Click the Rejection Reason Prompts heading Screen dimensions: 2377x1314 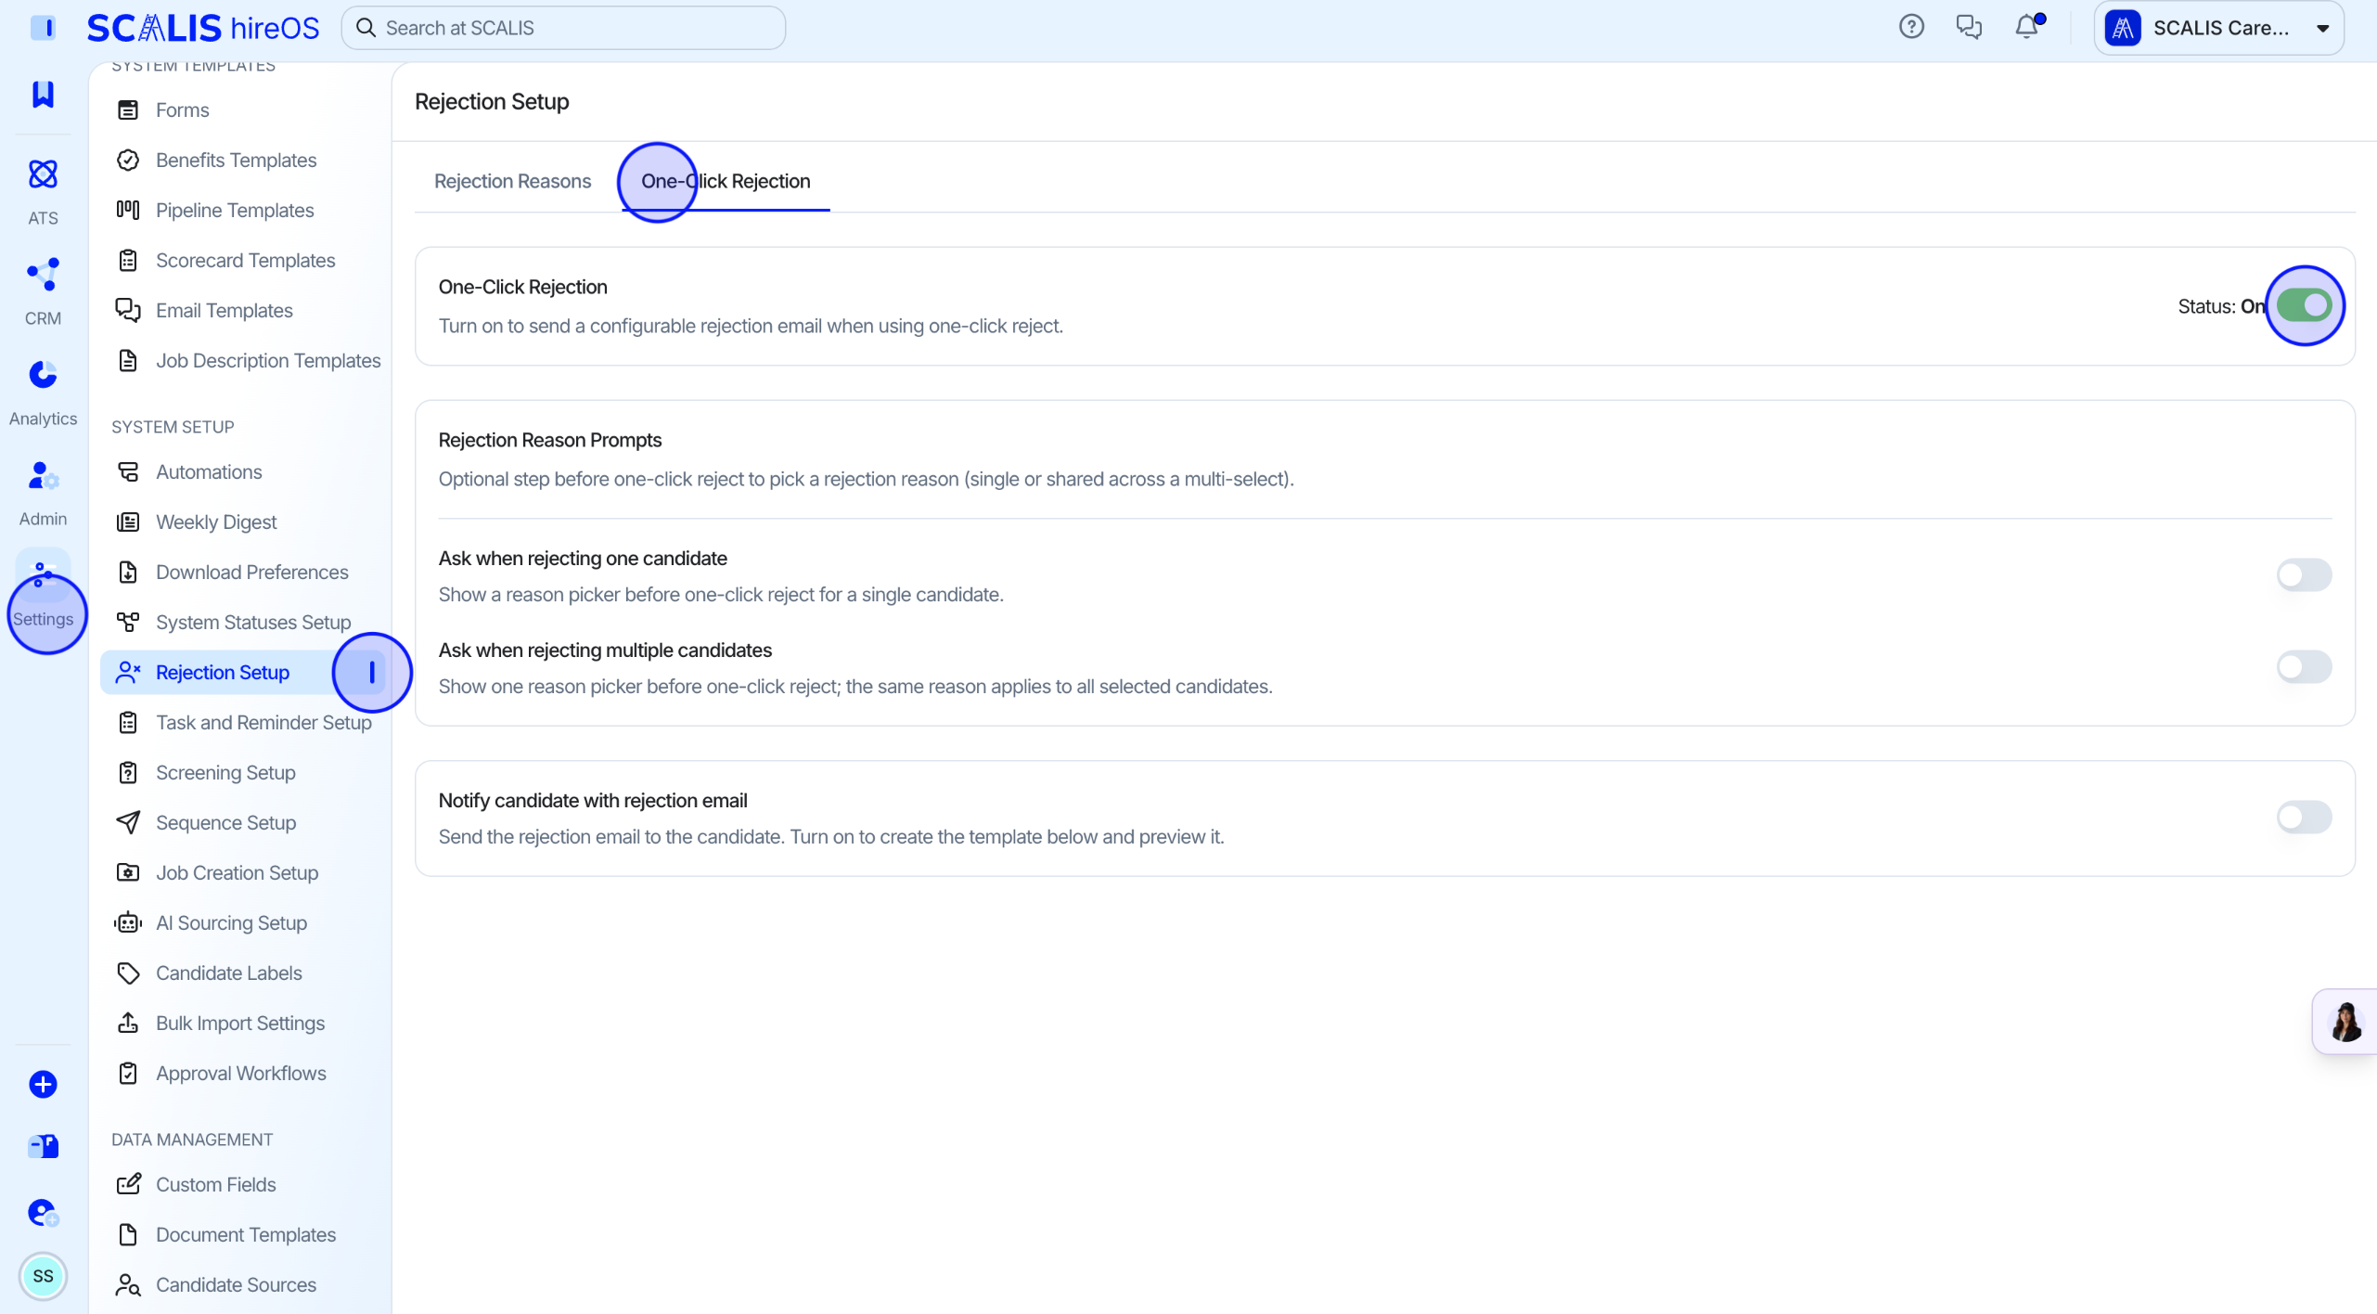(x=549, y=440)
